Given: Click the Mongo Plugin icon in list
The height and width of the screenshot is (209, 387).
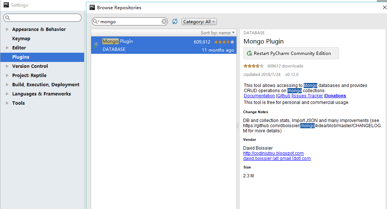Looking at the screenshot, I should pyautogui.click(x=96, y=45).
